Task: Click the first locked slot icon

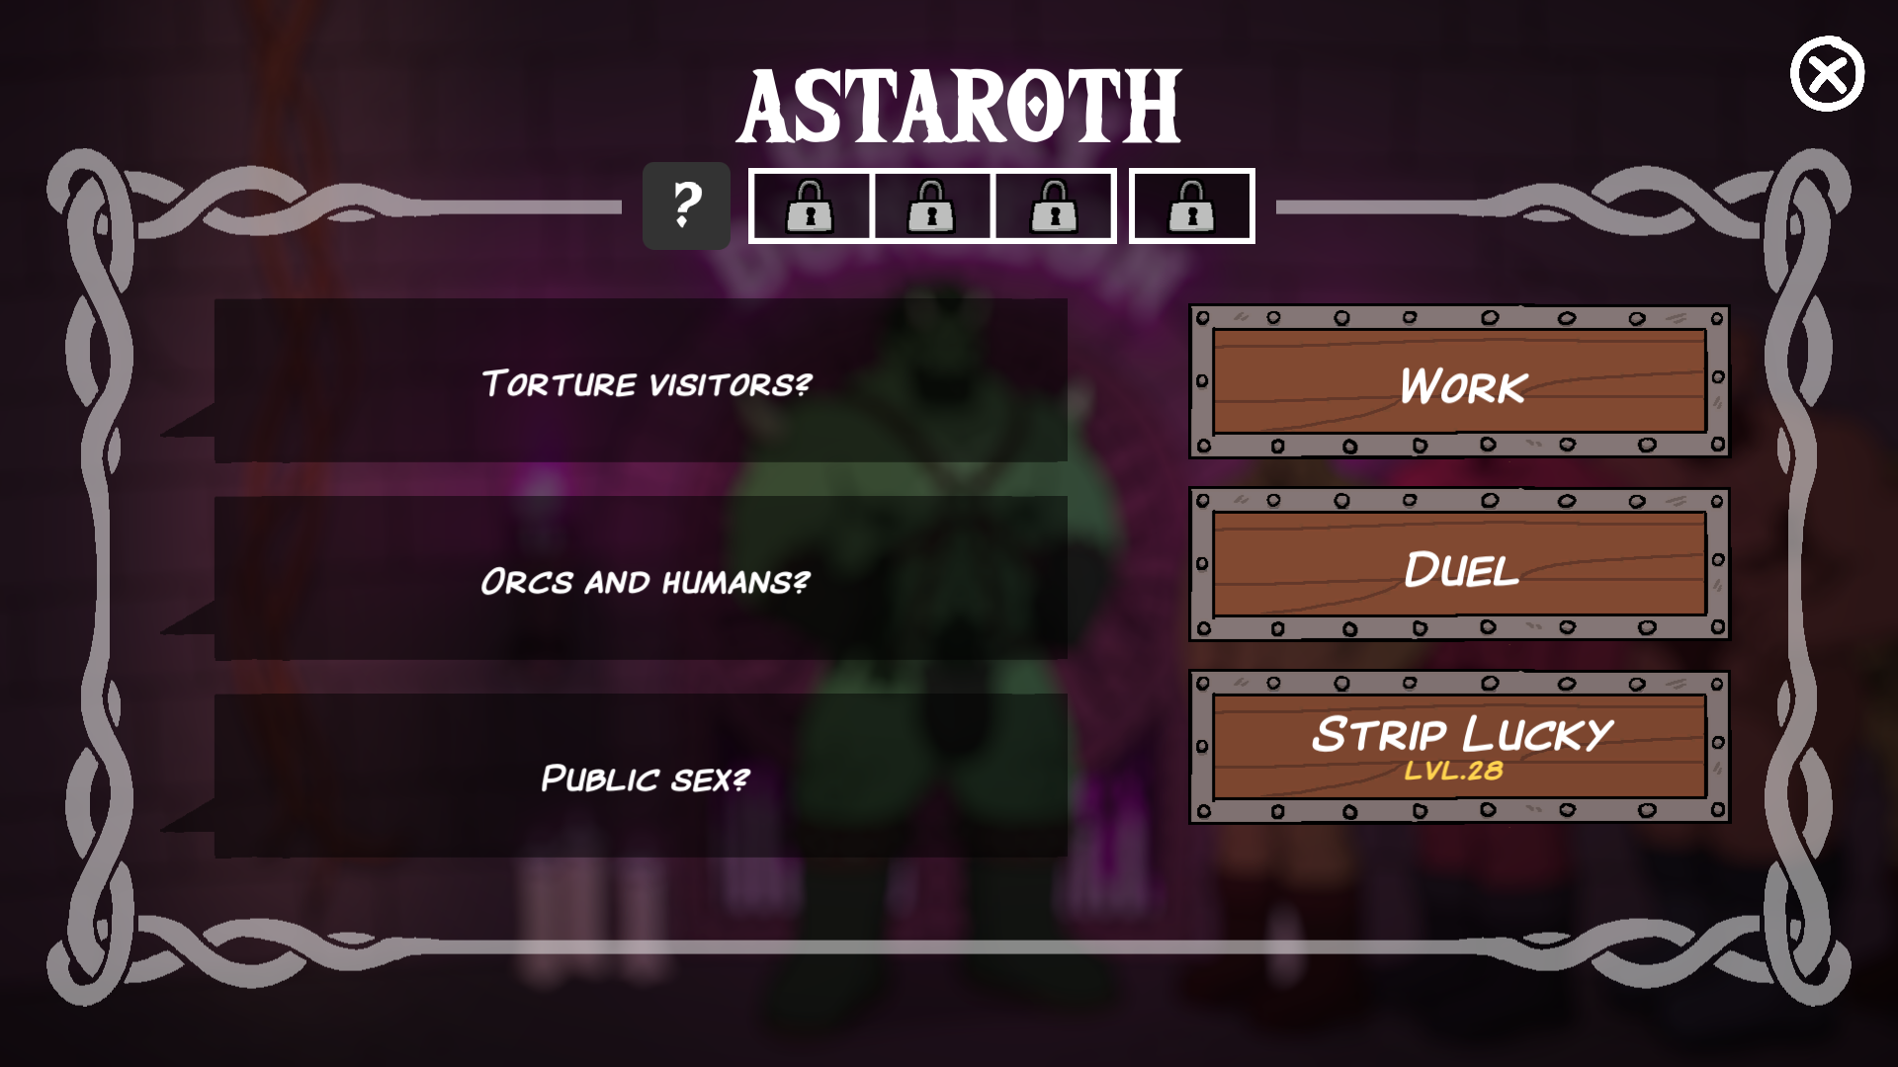Action: point(809,205)
